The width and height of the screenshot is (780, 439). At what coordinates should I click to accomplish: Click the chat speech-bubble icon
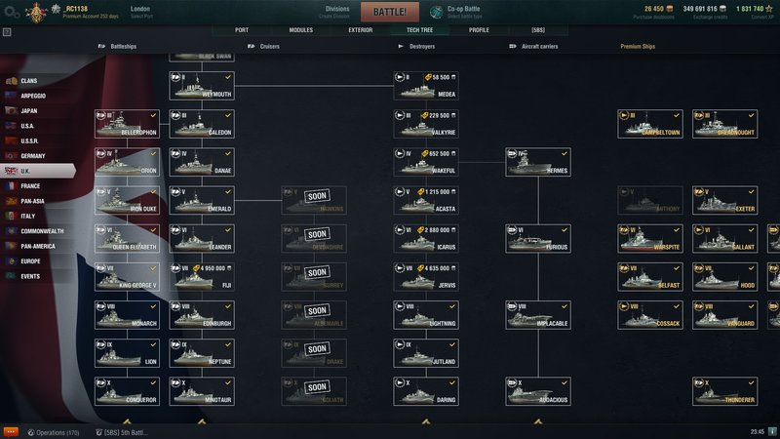tap(11, 432)
